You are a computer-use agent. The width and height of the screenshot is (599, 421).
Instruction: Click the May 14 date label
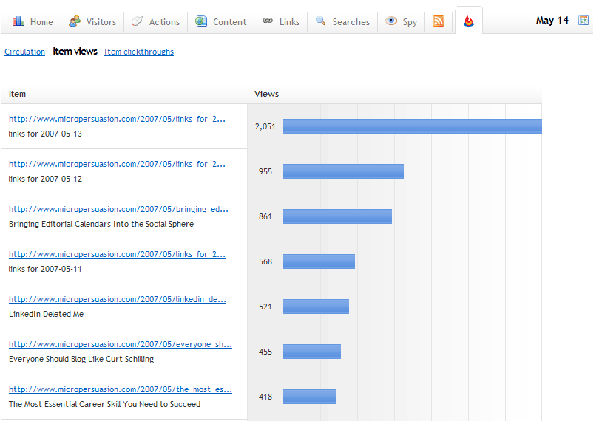coord(552,20)
